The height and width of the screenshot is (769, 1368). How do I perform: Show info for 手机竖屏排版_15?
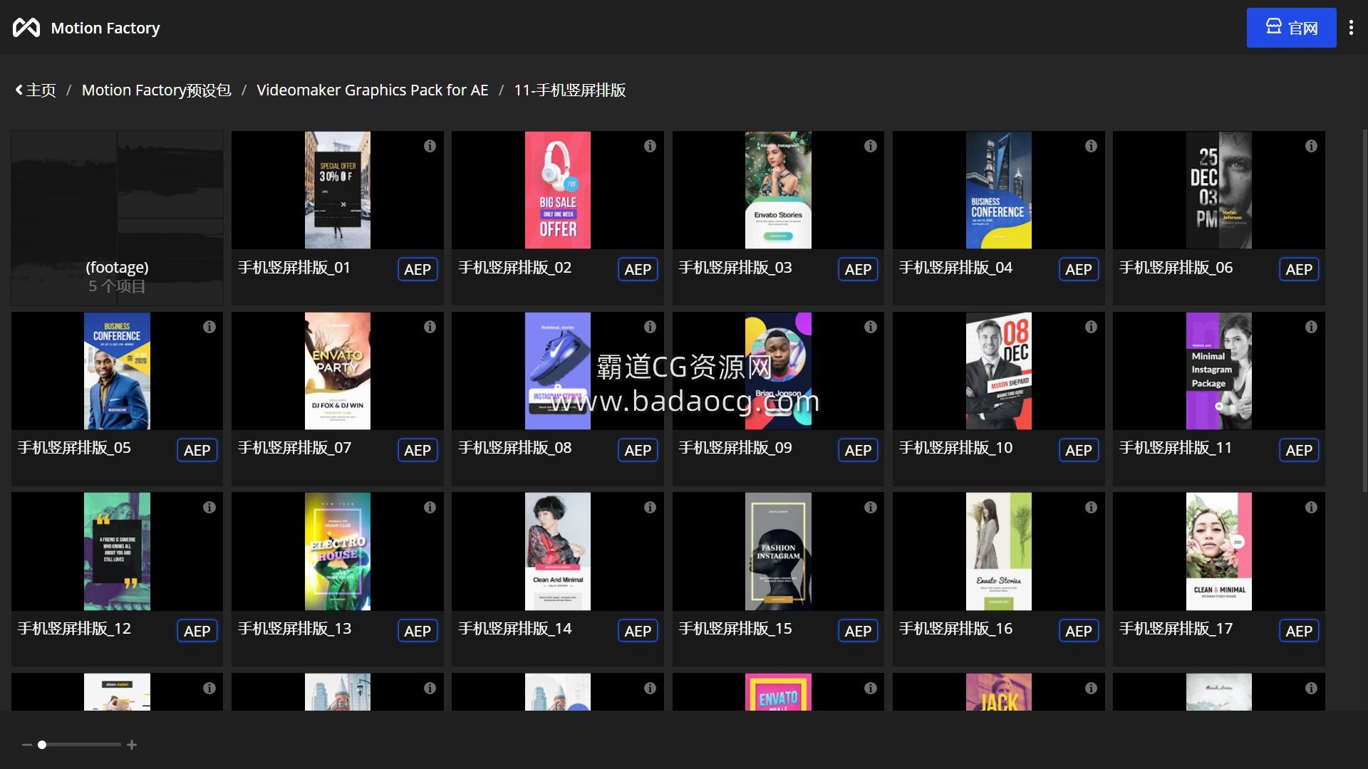pos(870,508)
